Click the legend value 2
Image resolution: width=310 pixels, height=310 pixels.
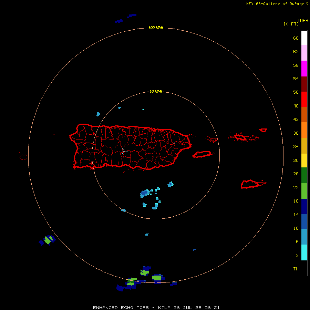coord(297,255)
